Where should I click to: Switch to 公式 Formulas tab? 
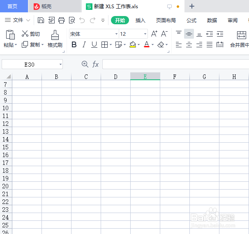[191, 20]
